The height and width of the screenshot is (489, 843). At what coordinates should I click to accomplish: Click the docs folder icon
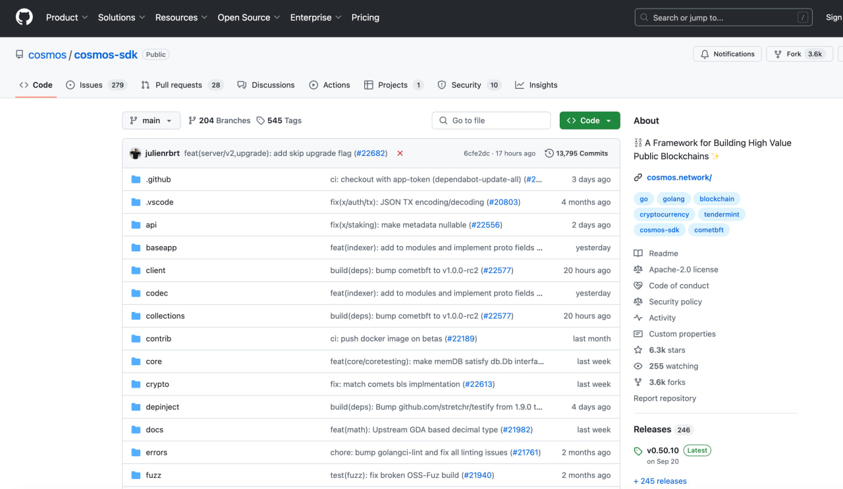tap(136, 430)
